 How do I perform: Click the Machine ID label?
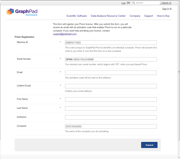tap(22, 42)
